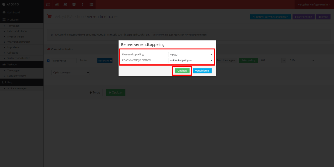Open the customers group icon in top bar

[74, 4]
